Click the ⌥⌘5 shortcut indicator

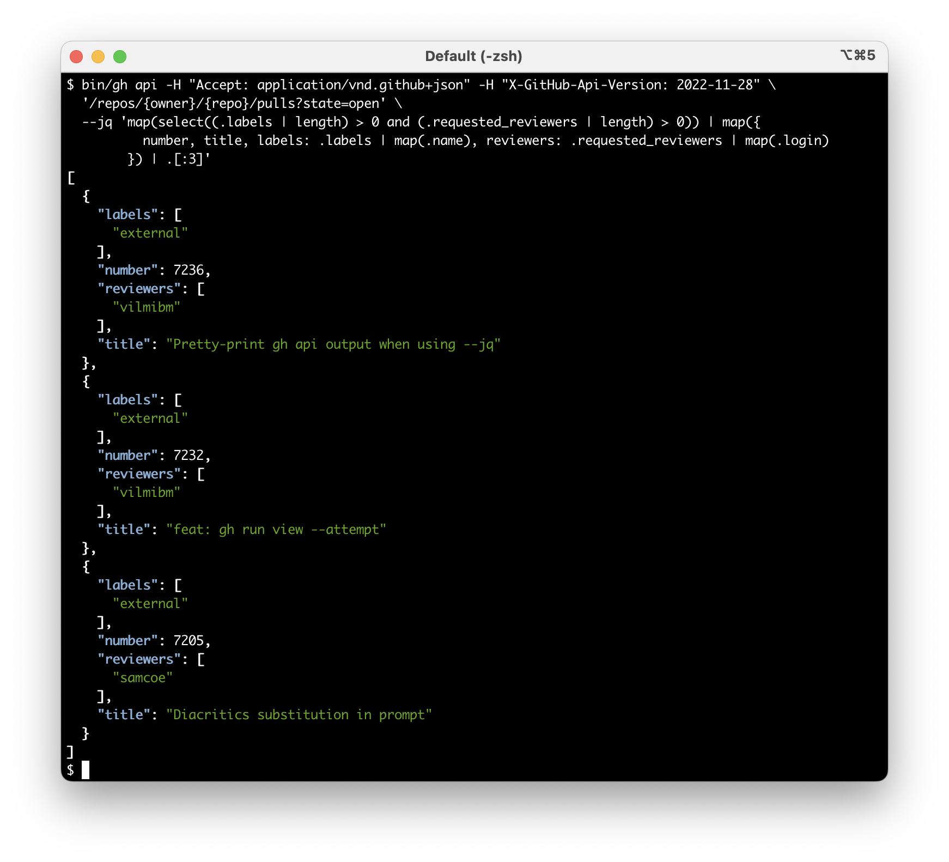click(857, 55)
